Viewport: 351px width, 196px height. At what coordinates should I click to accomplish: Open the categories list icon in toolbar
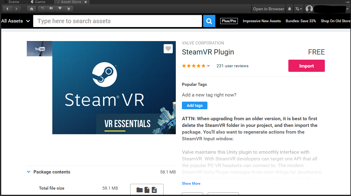[x=42, y=9]
